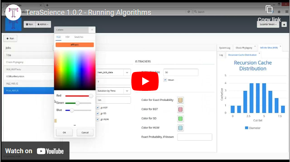Open Color for Exact Probability swatch

180,100
